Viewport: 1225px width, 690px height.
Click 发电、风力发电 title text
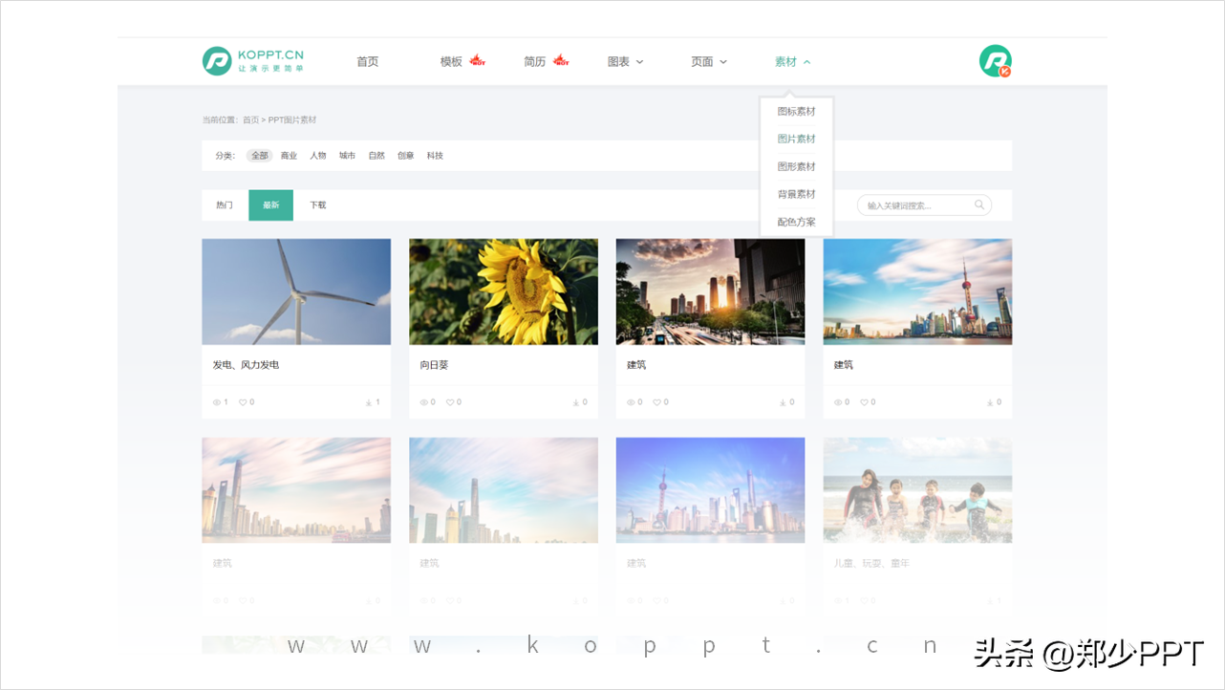pos(246,365)
